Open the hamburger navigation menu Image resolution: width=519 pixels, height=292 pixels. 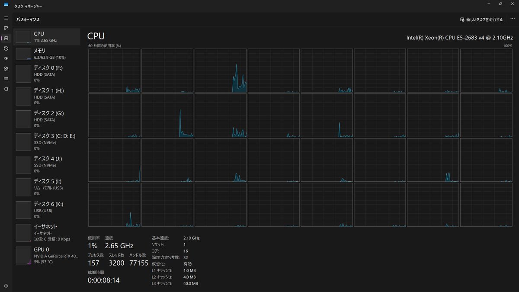point(6,18)
